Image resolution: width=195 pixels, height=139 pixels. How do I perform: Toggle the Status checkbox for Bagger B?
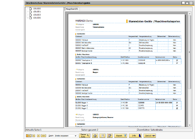(x=177, y=106)
